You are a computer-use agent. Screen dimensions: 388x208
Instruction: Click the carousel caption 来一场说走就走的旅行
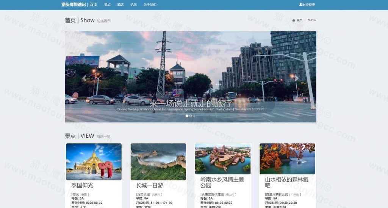click(x=190, y=103)
